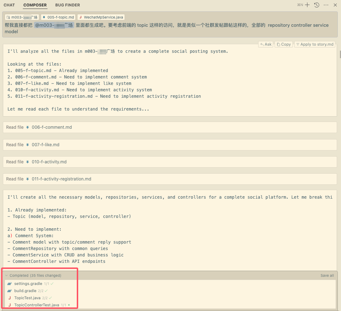Click the m003 folder context chip
Screen dimensions: 341x311
22,17
